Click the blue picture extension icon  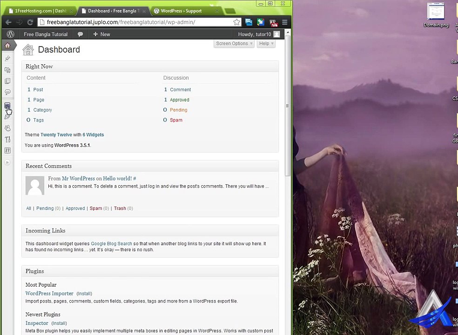(x=249, y=22)
